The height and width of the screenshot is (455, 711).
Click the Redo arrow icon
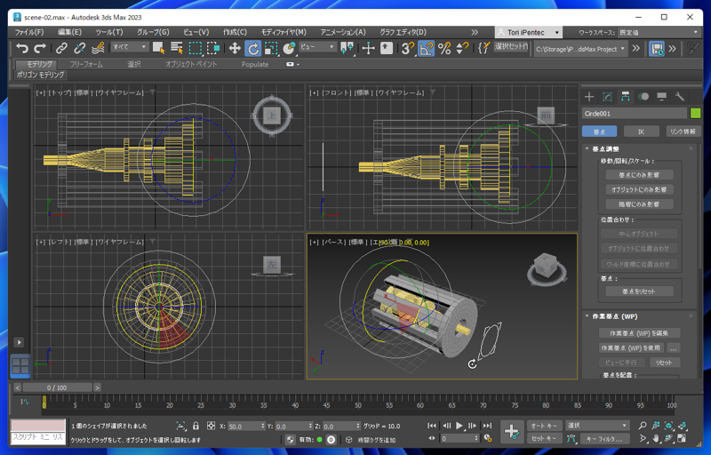coord(40,48)
